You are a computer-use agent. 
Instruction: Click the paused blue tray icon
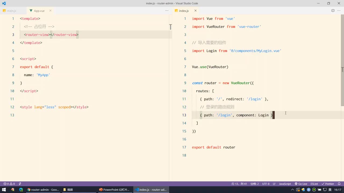pos(309,190)
